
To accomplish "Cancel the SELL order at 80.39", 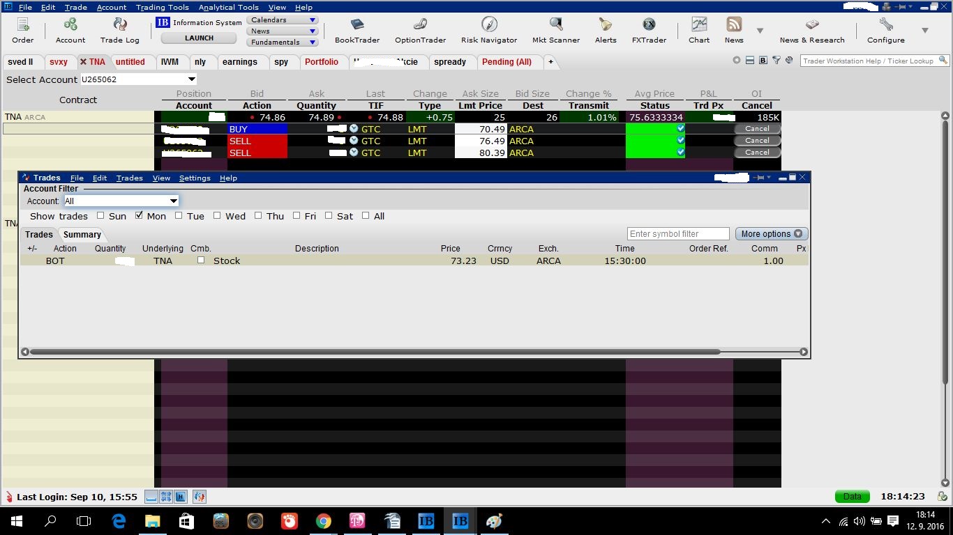I will point(757,153).
